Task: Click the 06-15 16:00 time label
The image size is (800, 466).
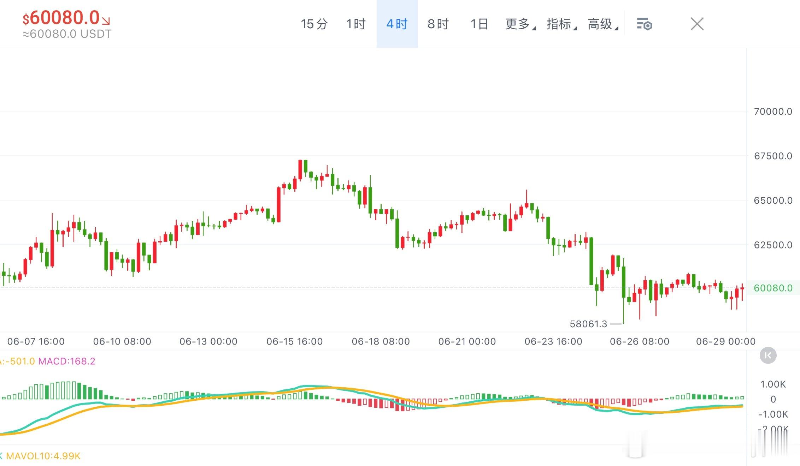Action: click(295, 341)
